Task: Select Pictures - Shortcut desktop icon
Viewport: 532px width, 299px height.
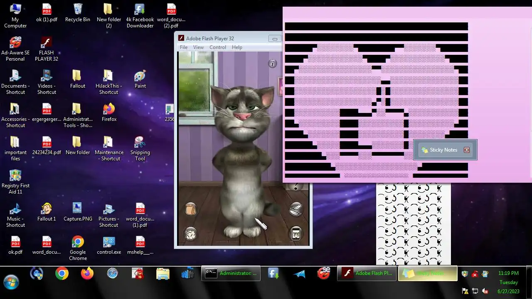Action: tap(109, 215)
